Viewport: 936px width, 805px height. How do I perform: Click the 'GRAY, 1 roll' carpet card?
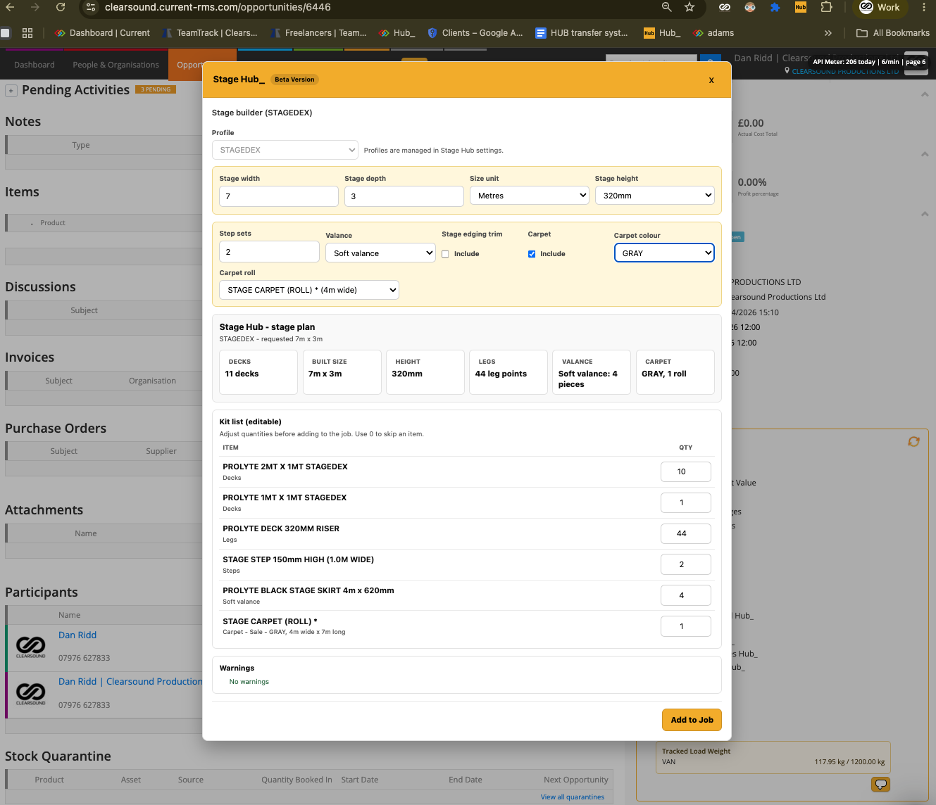[x=675, y=372]
